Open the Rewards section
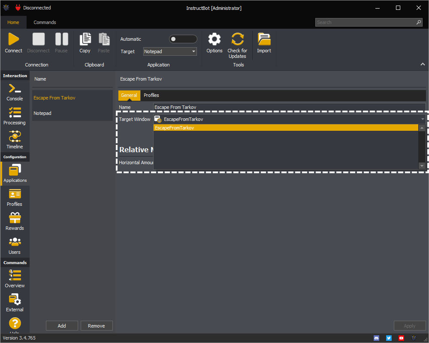The height and width of the screenshot is (343, 429). click(x=15, y=222)
